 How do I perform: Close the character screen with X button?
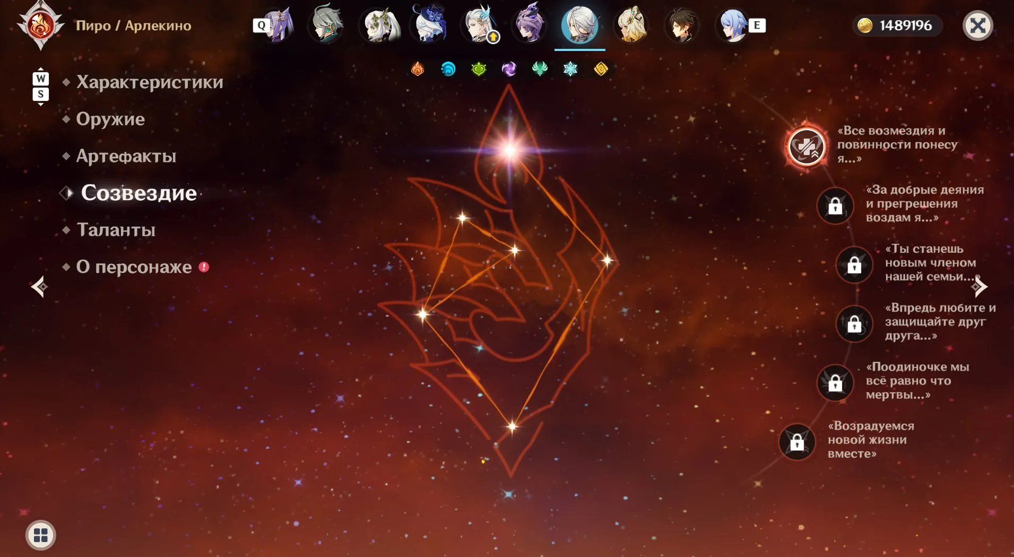[978, 25]
